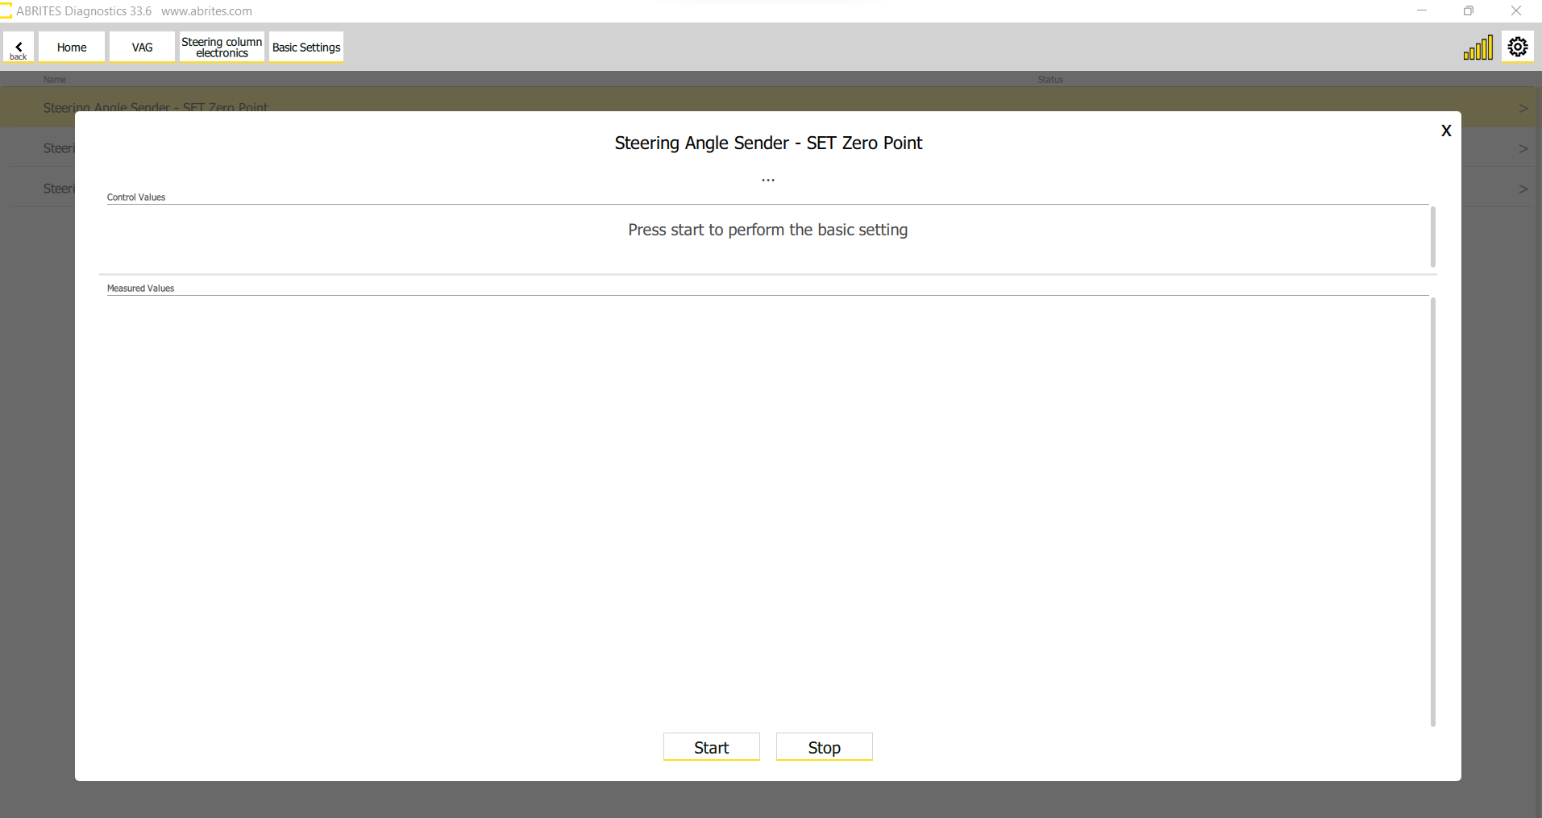
Task: Click the Measured Values scrollbar
Action: click(x=1432, y=512)
